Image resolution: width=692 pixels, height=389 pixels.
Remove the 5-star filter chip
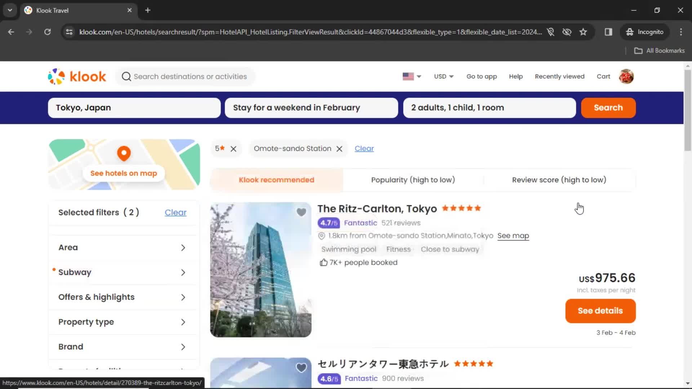(234, 149)
